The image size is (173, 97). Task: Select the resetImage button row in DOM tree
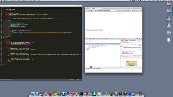coord(97,47)
